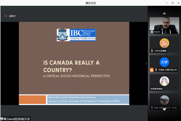Click the red recording indicator icon
Image resolution: width=181 pixels, height=121 pixels.
[x=5, y=16]
